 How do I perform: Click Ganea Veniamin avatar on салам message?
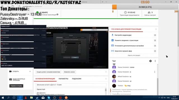pos(114,67)
